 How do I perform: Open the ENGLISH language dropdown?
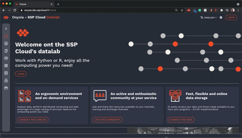point(208,17)
